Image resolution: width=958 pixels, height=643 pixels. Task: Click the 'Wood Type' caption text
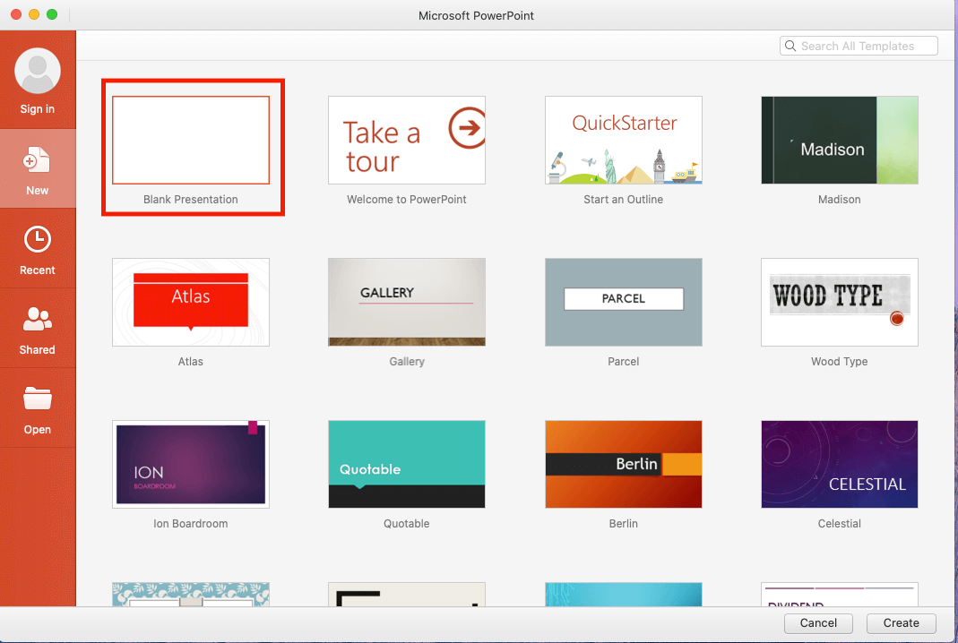pos(840,362)
